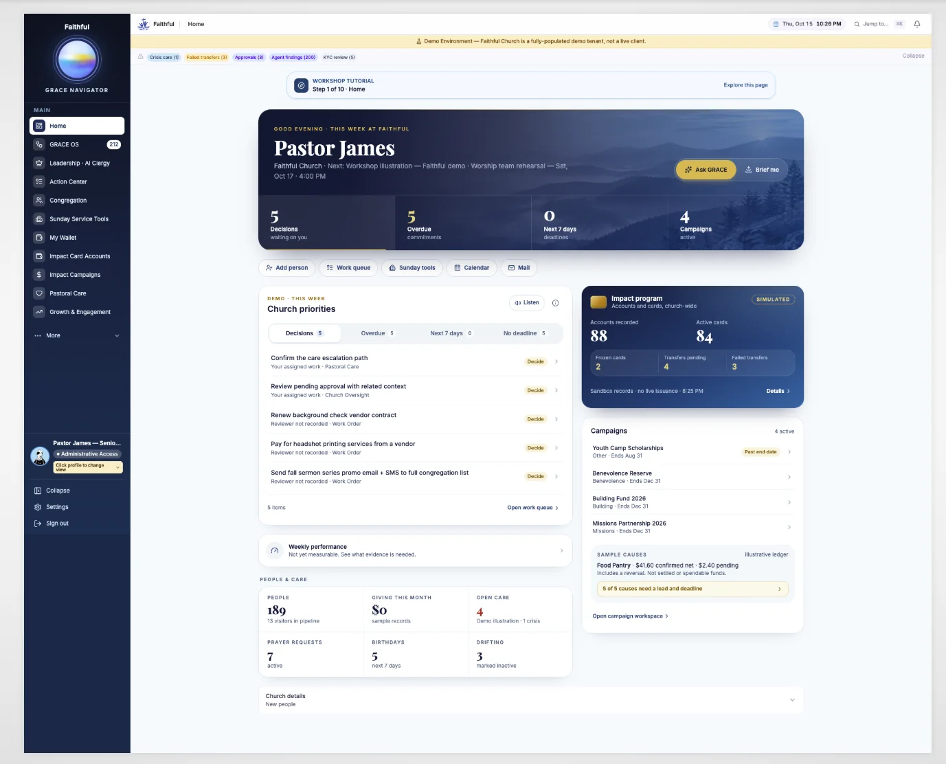Open Impact Card Accounts icon
Image resolution: width=946 pixels, height=764 pixels.
pyautogui.click(x=39, y=256)
